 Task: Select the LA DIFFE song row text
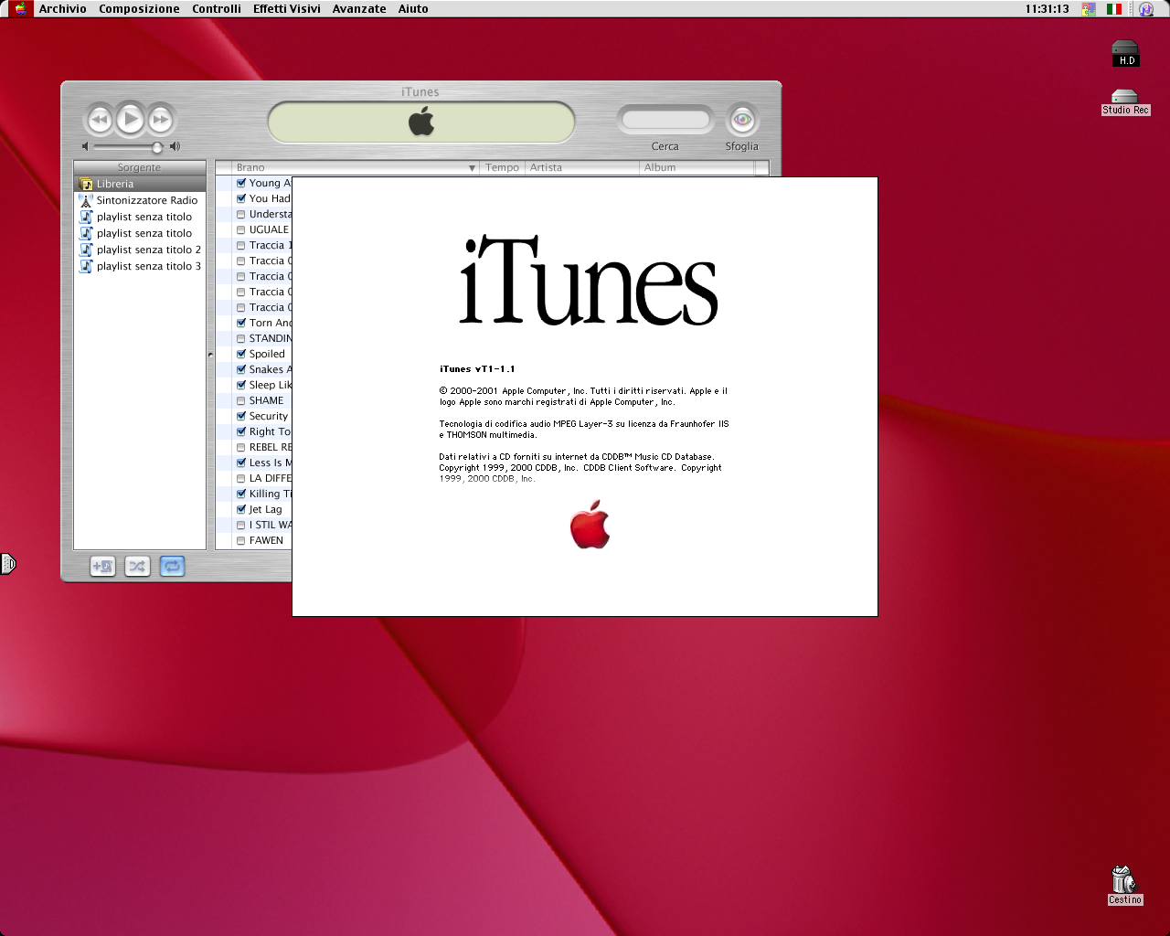(271, 478)
